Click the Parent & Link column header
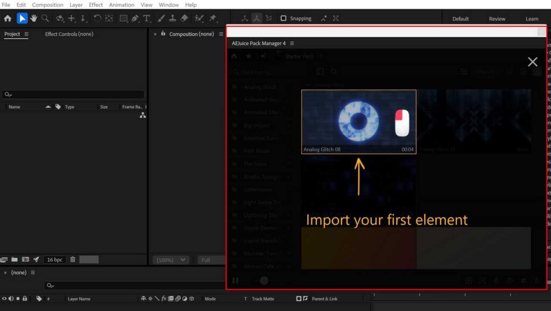The image size is (551, 311). click(324, 299)
